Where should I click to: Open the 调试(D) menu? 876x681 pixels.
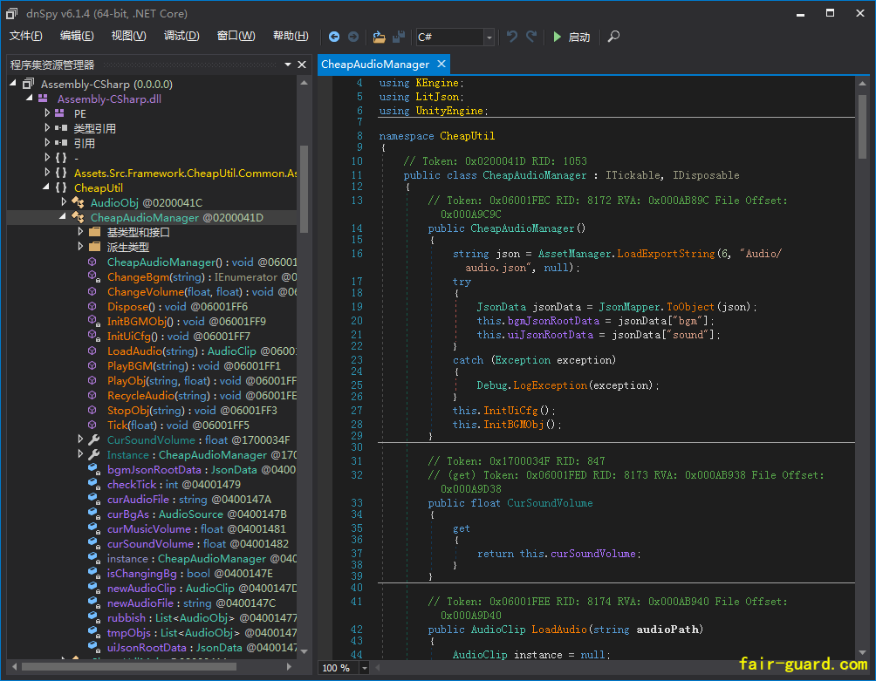pos(181,36)
